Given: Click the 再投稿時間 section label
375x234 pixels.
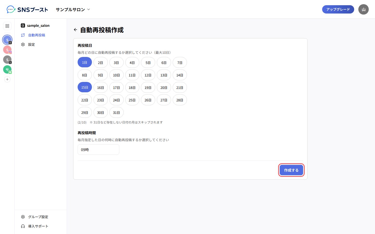Looking at the screenshot, I should (x=87, y=133).
